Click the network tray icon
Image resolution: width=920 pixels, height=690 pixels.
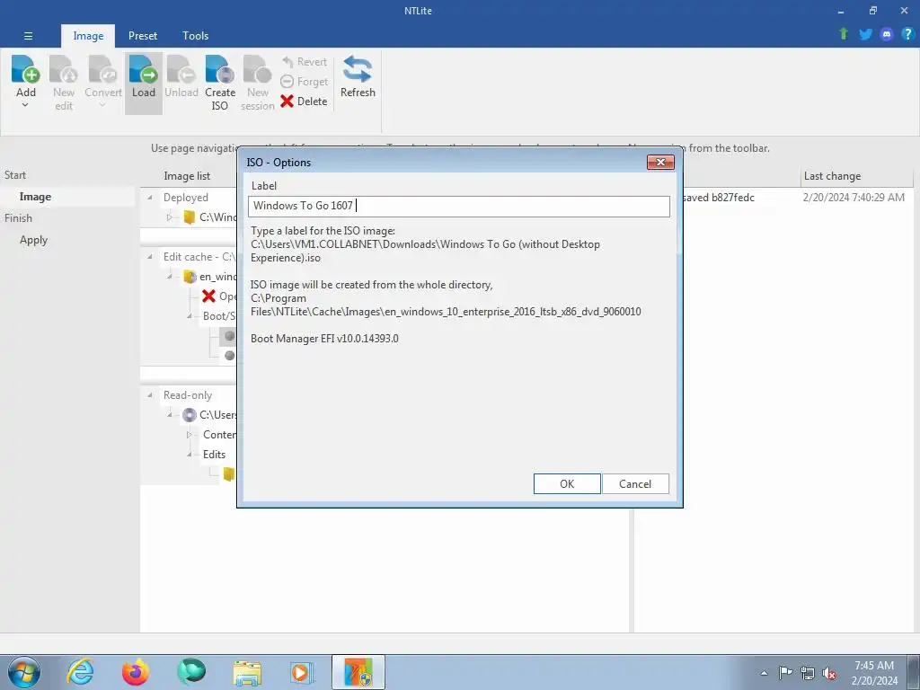pyautogui.click(x=808, y=673)
